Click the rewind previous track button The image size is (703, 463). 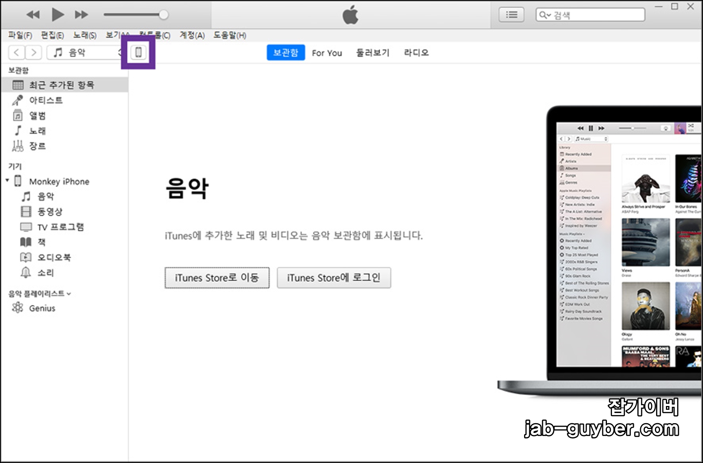pos(33,15)
